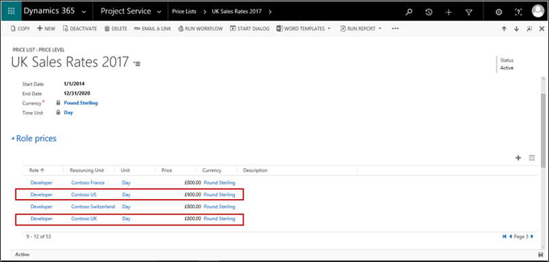Sort grid by Role column header

coord(37,170)
